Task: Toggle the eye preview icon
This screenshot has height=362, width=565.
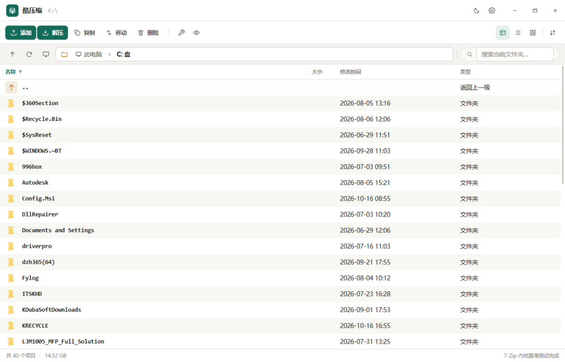Action: pyautogui.click(x=196, y=32)
